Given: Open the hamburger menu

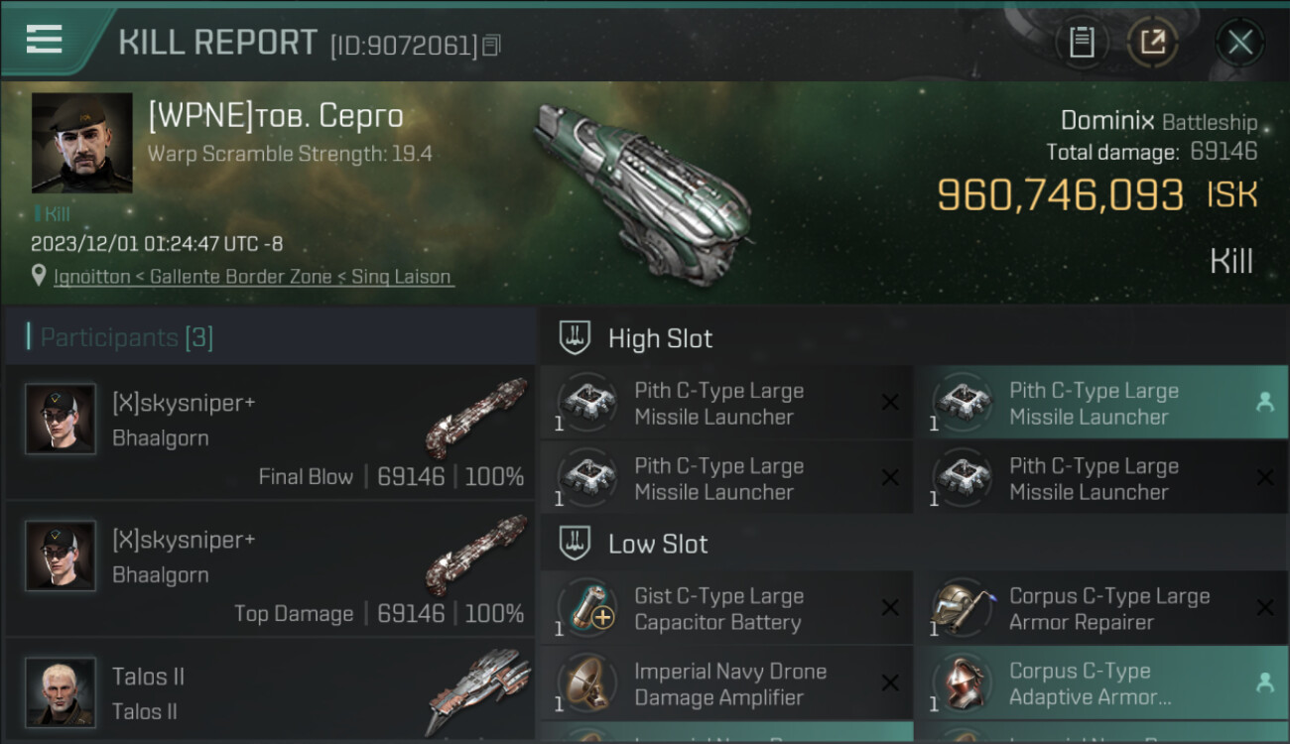Looking at the screenshot, I should click(x=45, y=40).
